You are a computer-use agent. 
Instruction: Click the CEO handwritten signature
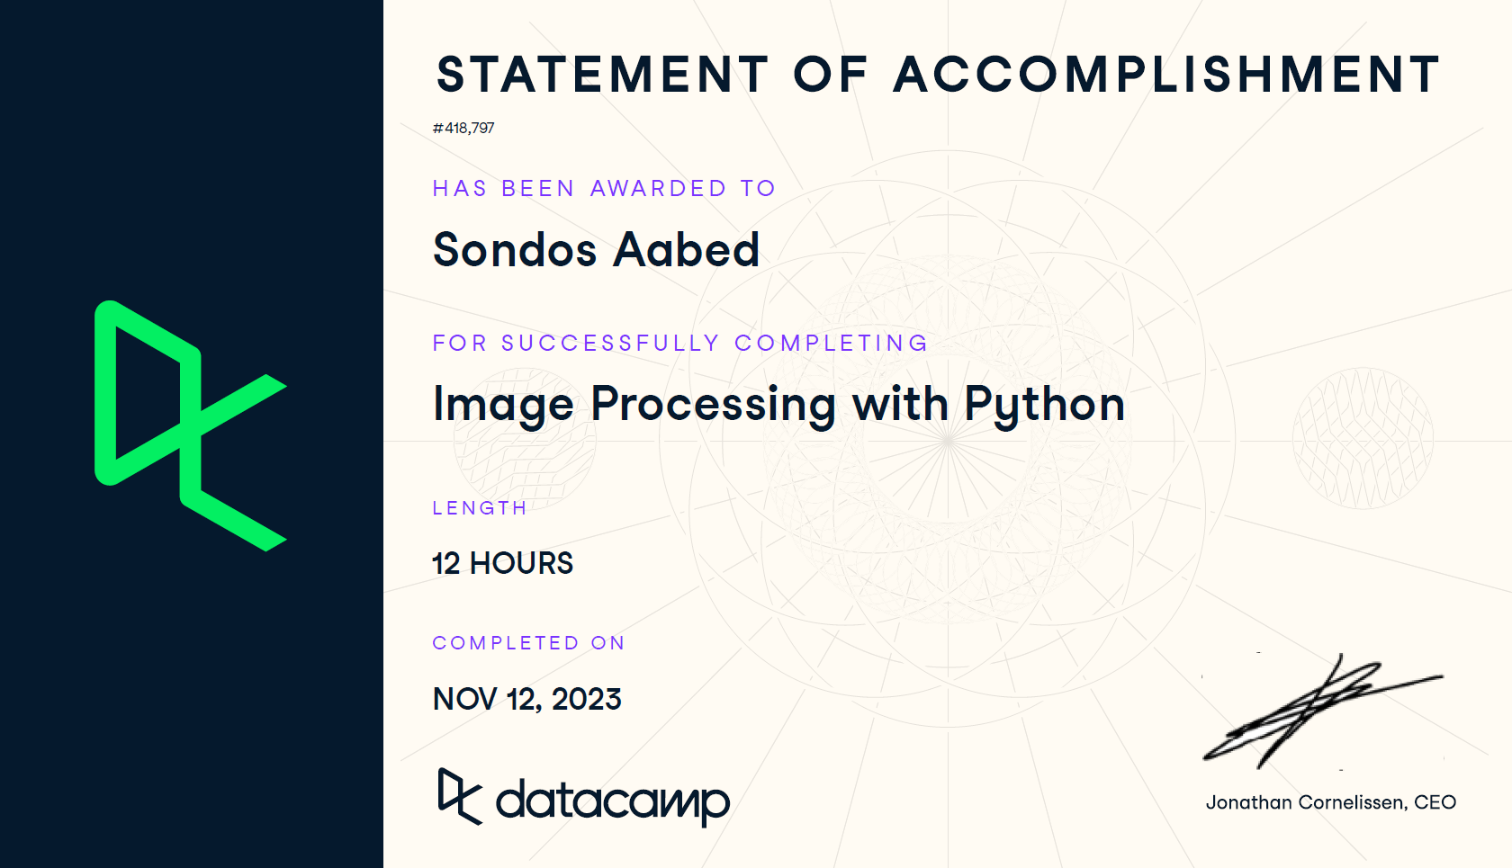click(1322, 711)
